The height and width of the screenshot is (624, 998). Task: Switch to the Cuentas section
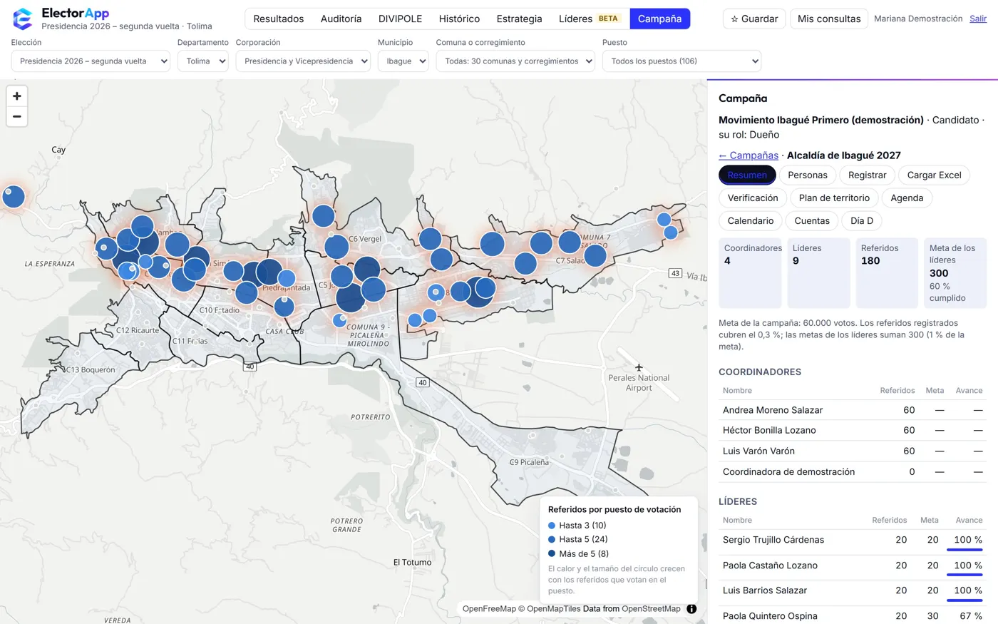[x=812, y=221]
